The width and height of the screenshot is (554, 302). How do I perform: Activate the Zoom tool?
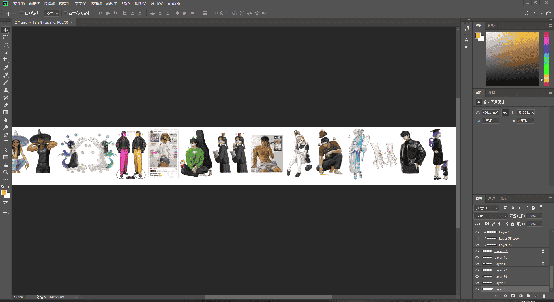6,172
